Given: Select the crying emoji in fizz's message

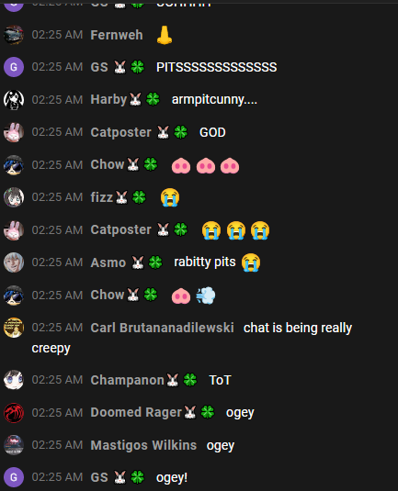Looking at the screenshot, I should point(170,197).
